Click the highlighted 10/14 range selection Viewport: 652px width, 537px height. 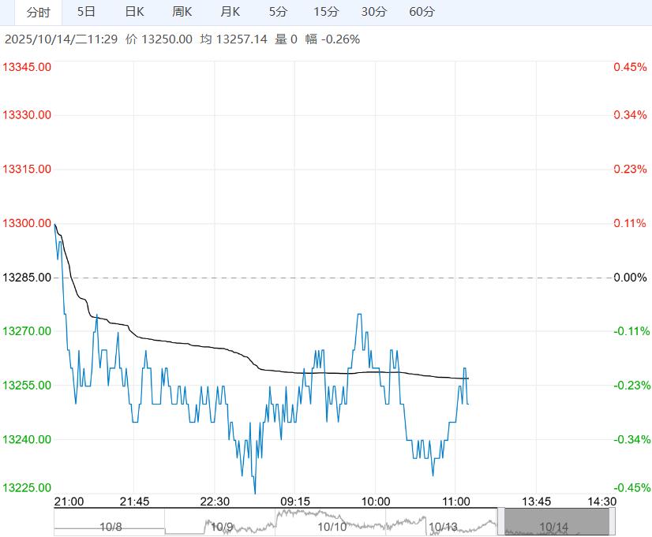[x=554, y=526]
